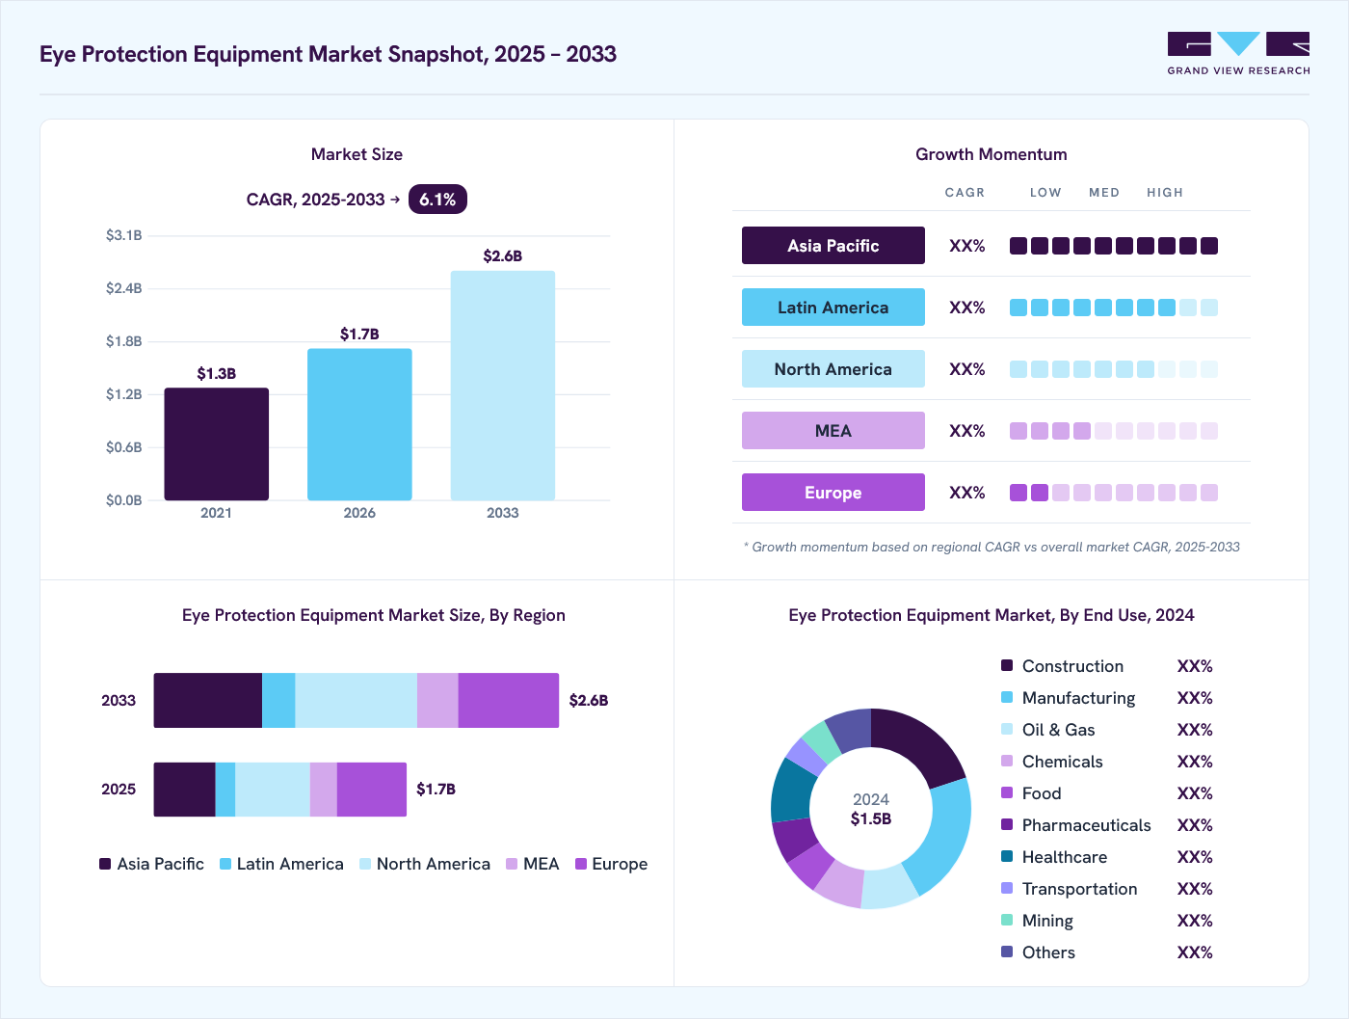Click the Pharmaceuticals legend swatch
The image size is (1349, 1019).
(x=1007, y=824)
